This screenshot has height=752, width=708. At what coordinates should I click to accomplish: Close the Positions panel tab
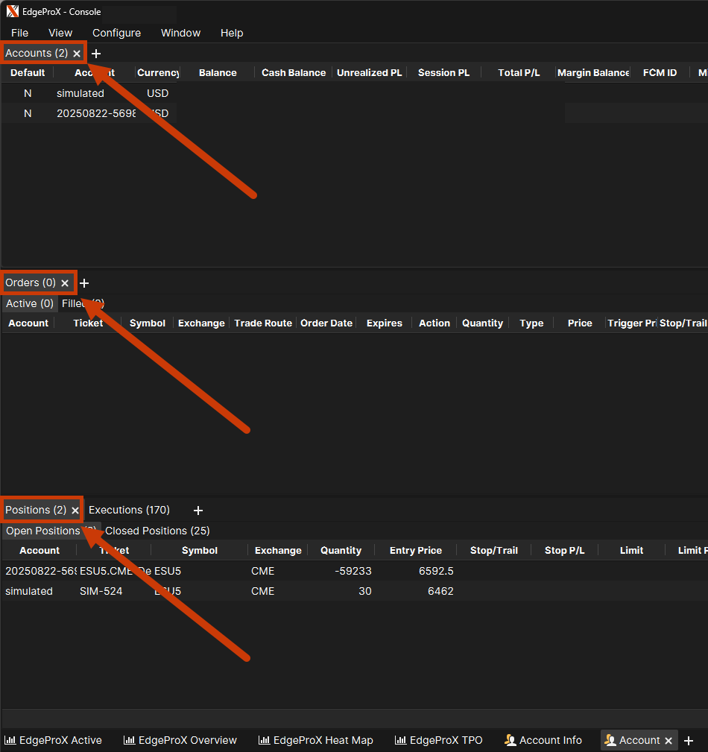pos(75,511)
